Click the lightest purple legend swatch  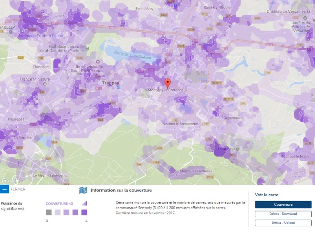coord(57,212)
